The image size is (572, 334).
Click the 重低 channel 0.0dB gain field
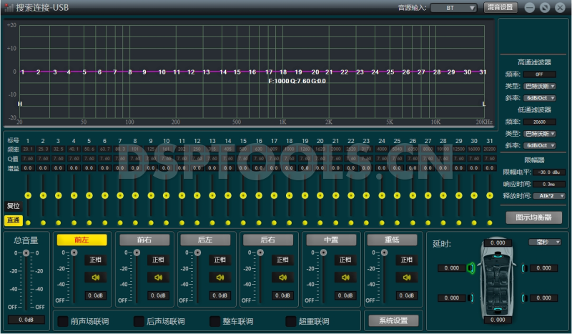pyautogui.click(x=407, y=295)
